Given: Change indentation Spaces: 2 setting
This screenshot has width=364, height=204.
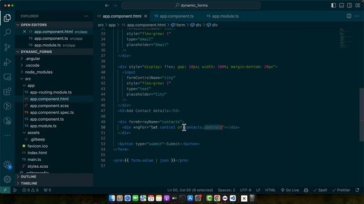Looking at the screenshot, I should (x=226, y=190).
